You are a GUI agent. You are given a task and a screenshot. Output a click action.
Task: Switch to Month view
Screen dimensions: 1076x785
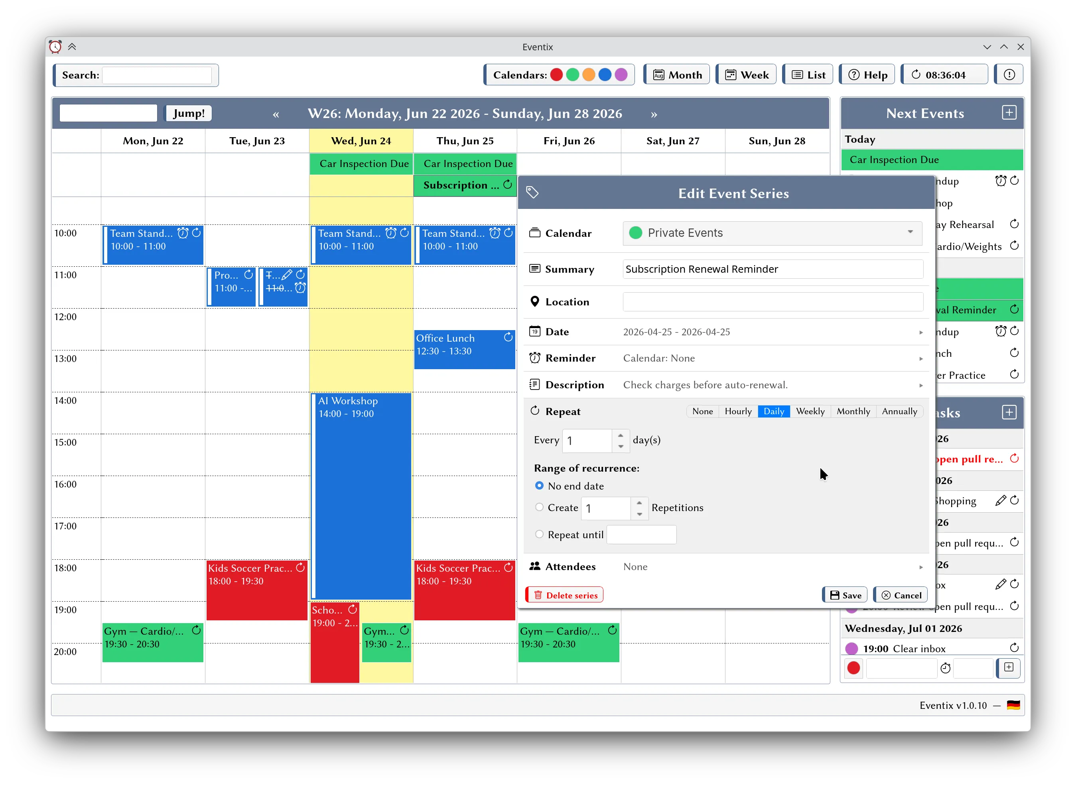coord(677,75)
